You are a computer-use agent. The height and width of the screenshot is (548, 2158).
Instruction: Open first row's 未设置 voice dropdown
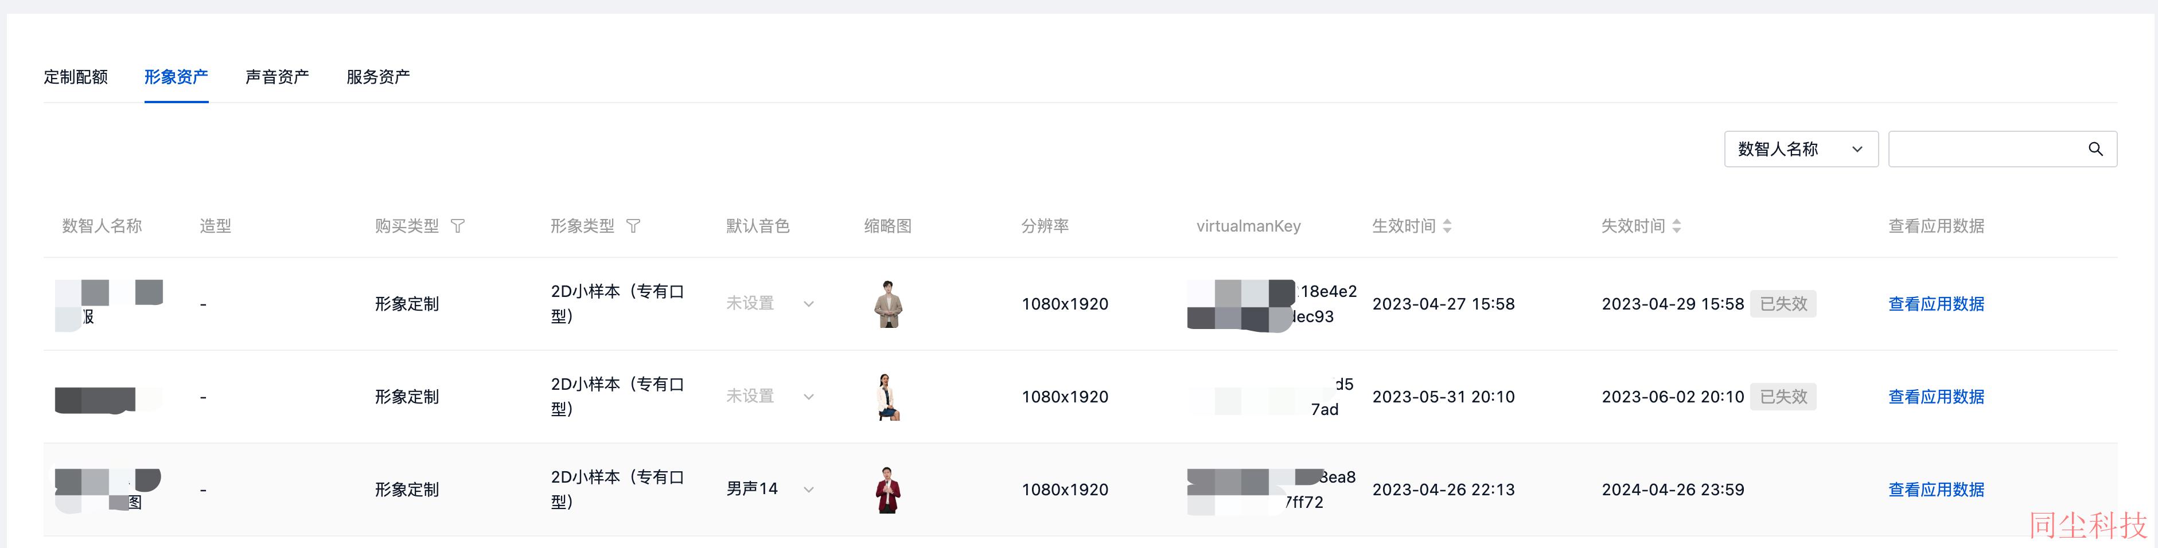(x=770, y=304)
